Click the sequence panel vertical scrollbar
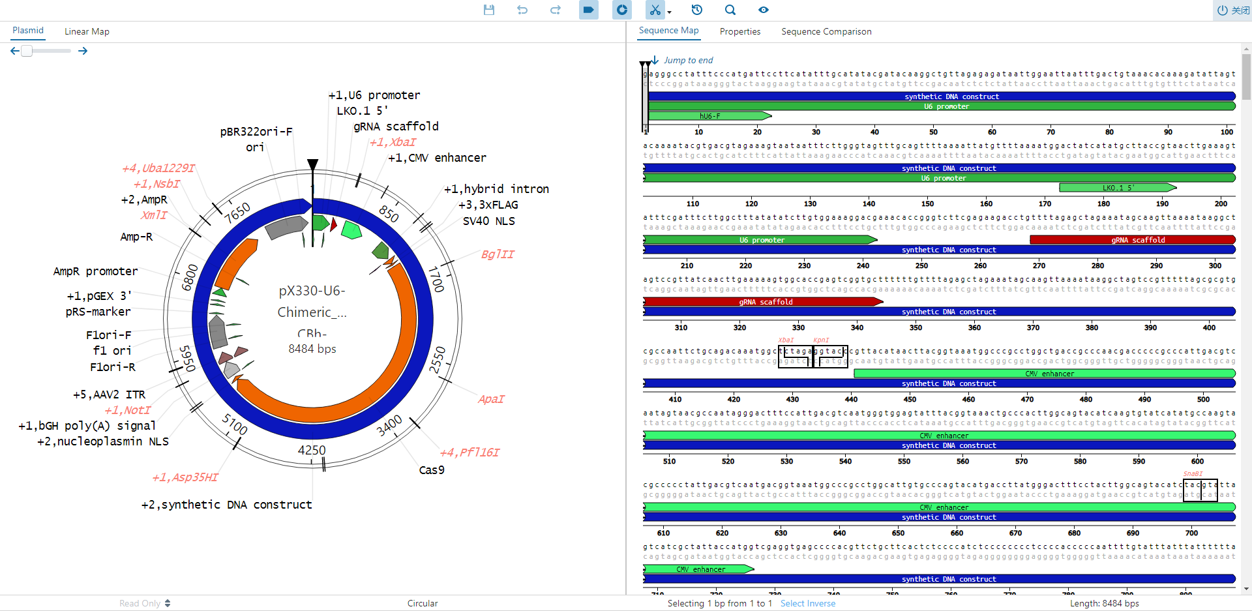This screenshot has width=1252, height=611. click(x=1246, y=77)
